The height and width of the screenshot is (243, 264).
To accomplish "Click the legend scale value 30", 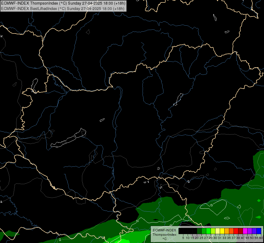I will click(215, 238).
